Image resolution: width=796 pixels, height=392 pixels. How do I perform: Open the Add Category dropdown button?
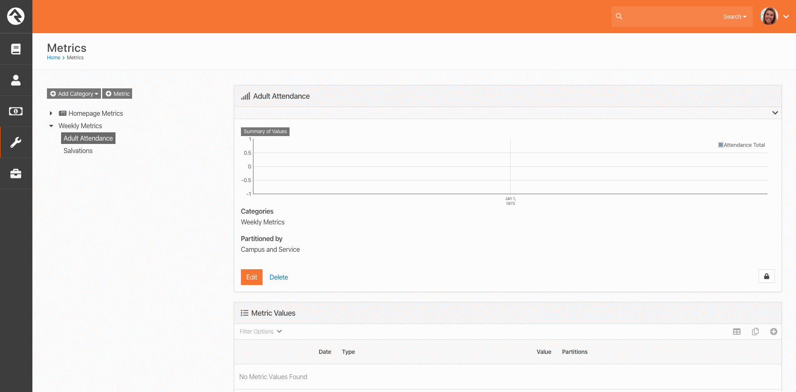pyautogui.click(x=74, y=94)
